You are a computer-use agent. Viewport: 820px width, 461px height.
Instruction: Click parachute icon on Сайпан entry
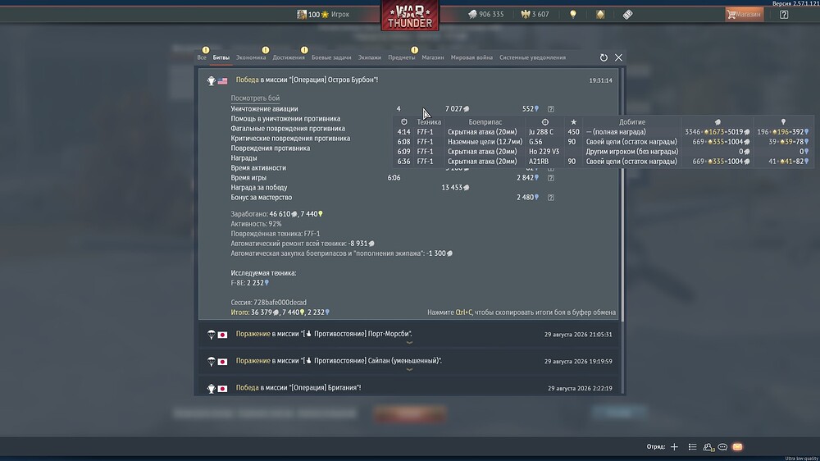(x=212, y=362)
